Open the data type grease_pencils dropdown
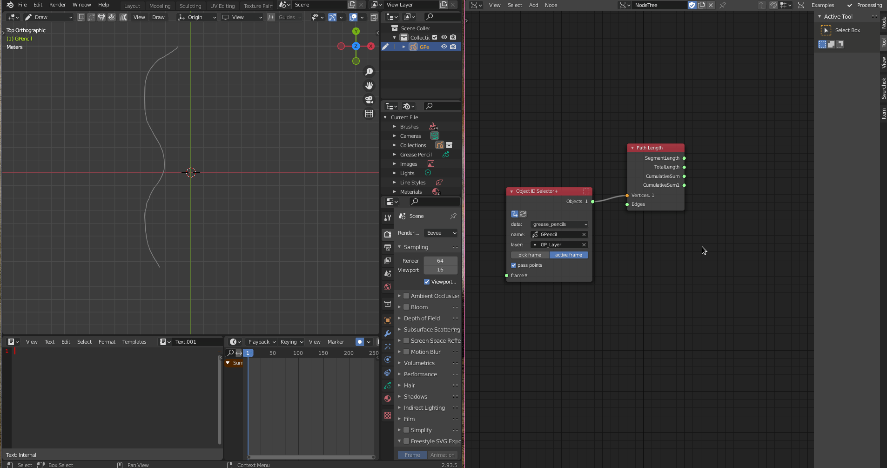The image size is (887, 468). (559, 224)
